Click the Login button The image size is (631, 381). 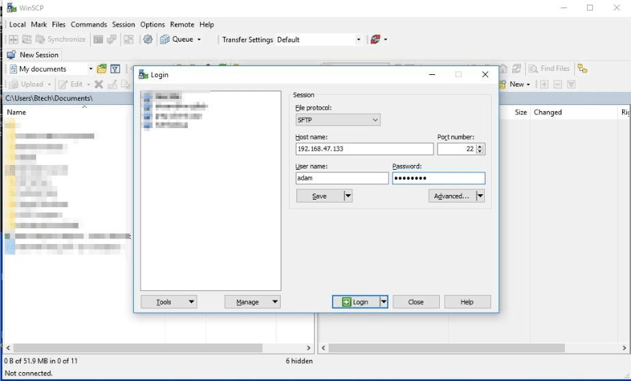click(x=356, y=302)
